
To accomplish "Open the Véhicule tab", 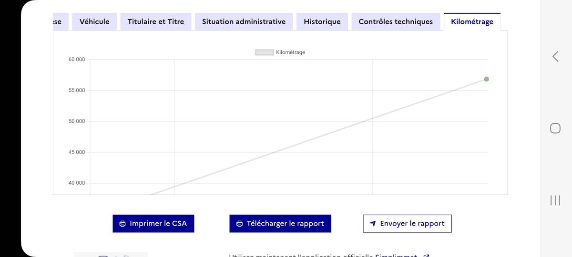I will pos(94,22).
